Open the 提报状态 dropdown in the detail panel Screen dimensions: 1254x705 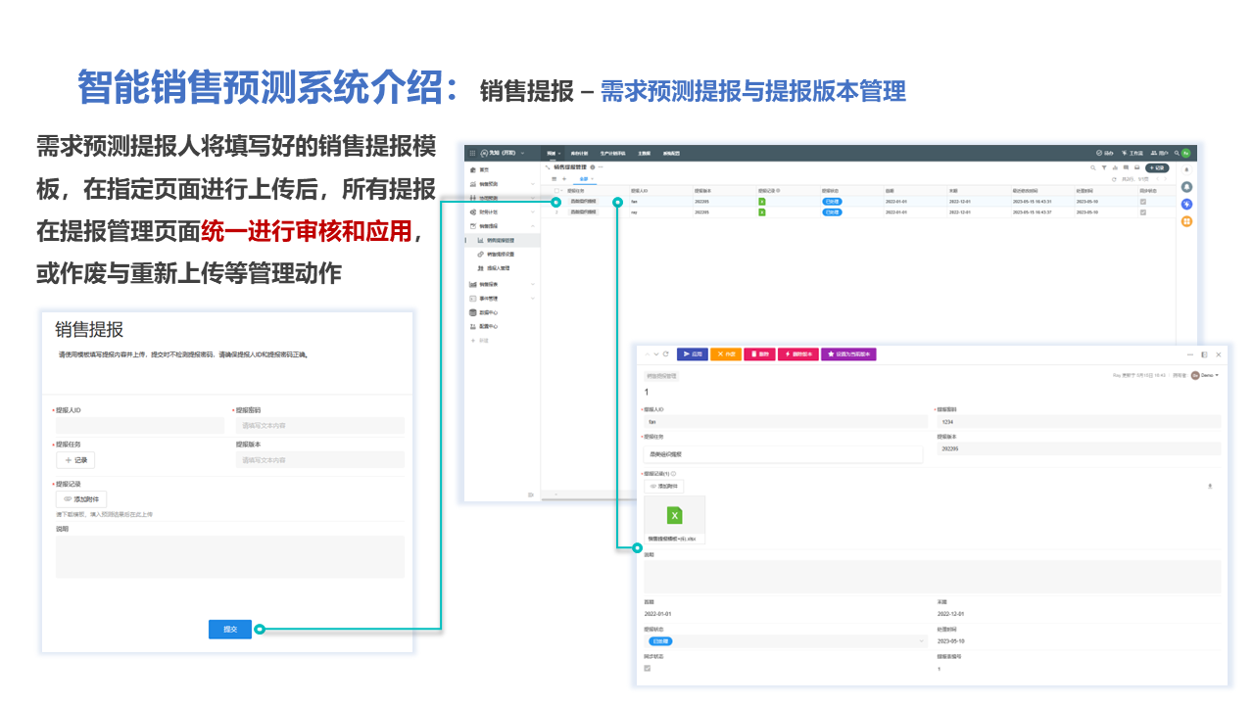[783, 641]
